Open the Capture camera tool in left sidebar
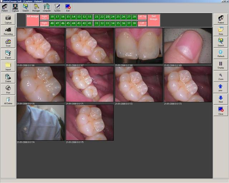The image size is (229, 183). point(8,19)
